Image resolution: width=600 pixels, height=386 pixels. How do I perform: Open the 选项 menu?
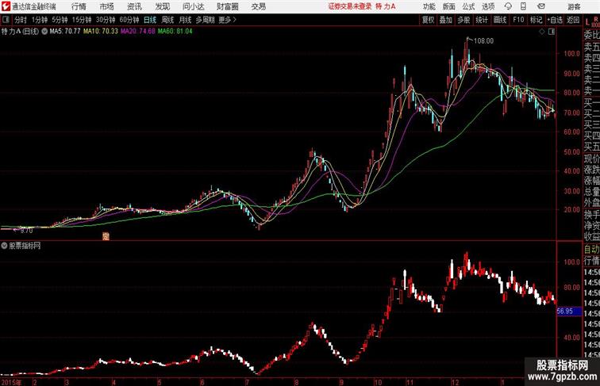point(488,6)
